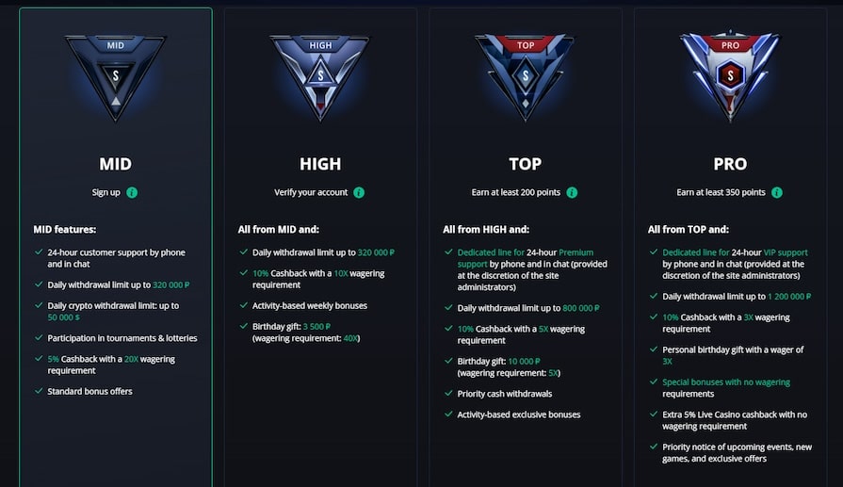This screenshot has width=843, height=487.
Task: Click Verify your account text
Action: 311,192
